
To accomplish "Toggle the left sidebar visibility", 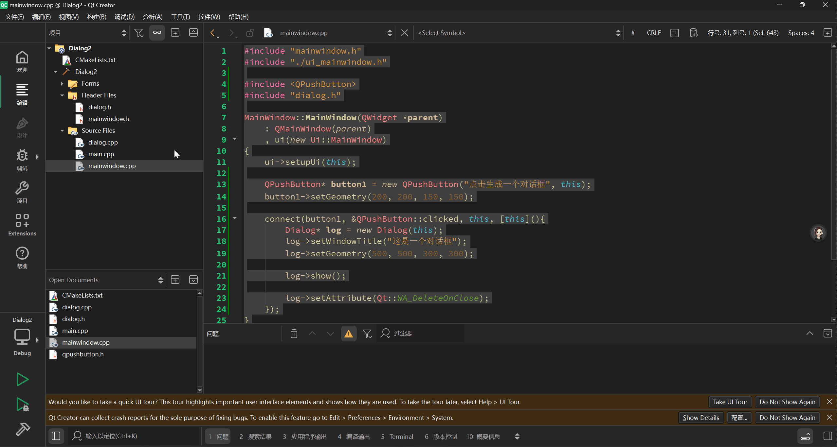I will [56, 436].
